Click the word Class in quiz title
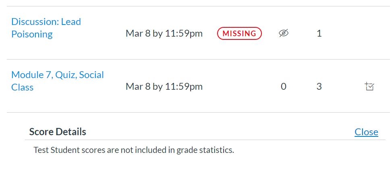 pyautogui.click(x=22, y=87)
